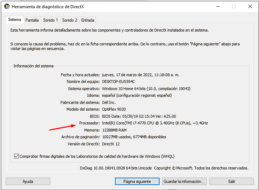The image size is (259, 190).
Task: Click the Nombre del equipo label
Action: [x=83, y=82]
